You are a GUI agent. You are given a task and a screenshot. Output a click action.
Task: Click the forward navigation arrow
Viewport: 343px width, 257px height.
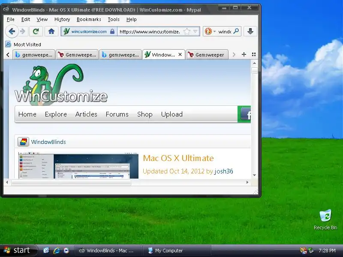23,31
